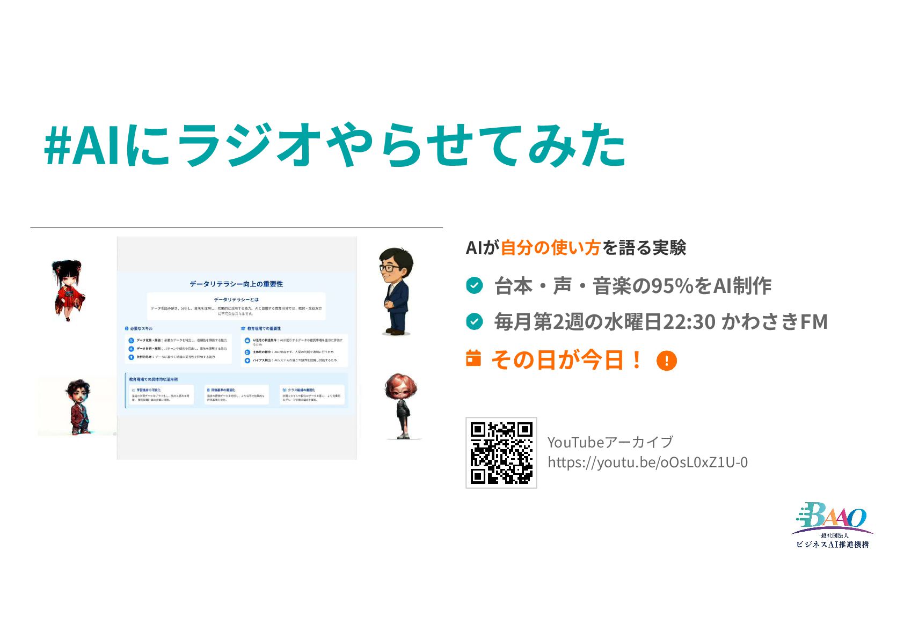The image size is (904, 639).
Task: Click the YouTube archive QR code
Action: click(501, 453)
